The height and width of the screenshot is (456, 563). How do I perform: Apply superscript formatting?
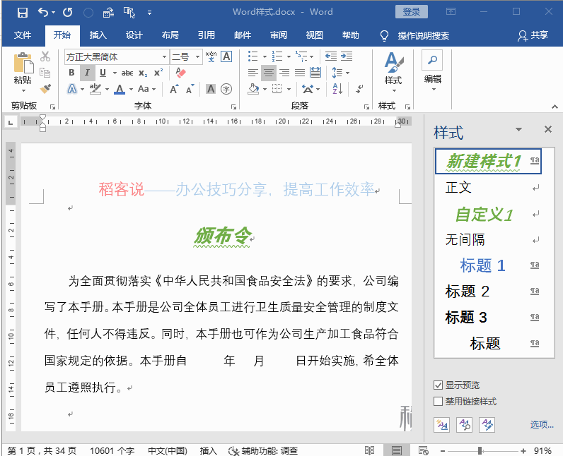pos(158,73)
